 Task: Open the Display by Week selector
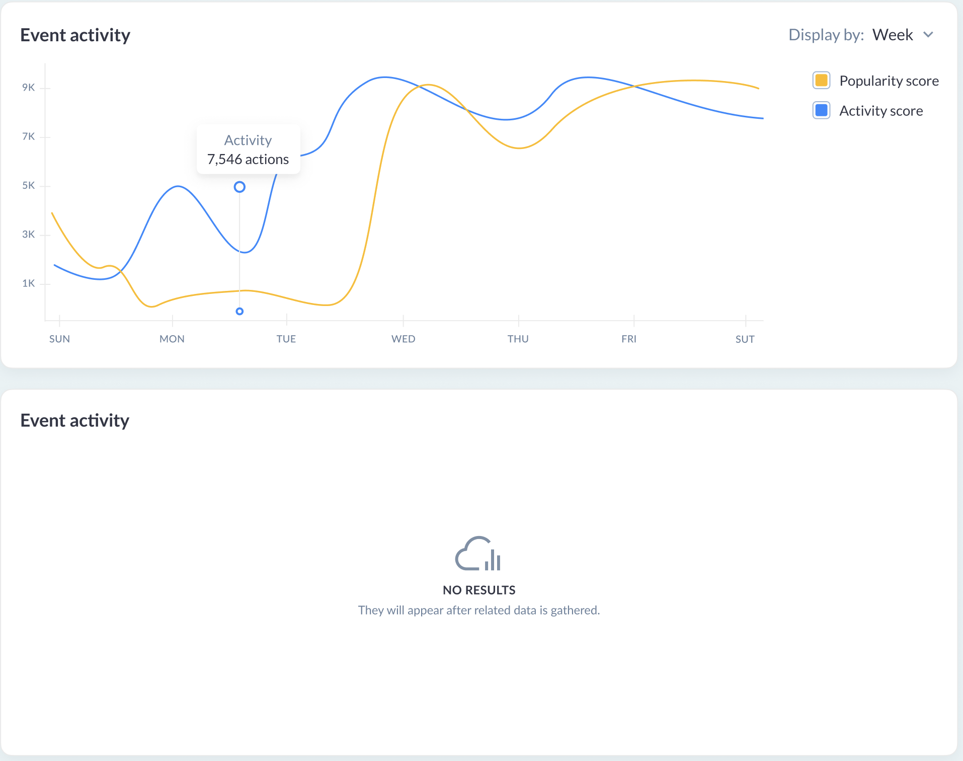coord(892,35)
